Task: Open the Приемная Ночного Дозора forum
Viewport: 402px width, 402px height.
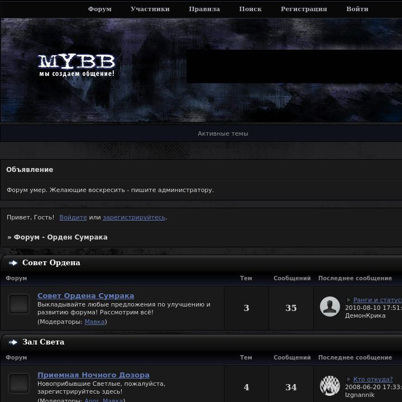Action: [x=93, y=375]
